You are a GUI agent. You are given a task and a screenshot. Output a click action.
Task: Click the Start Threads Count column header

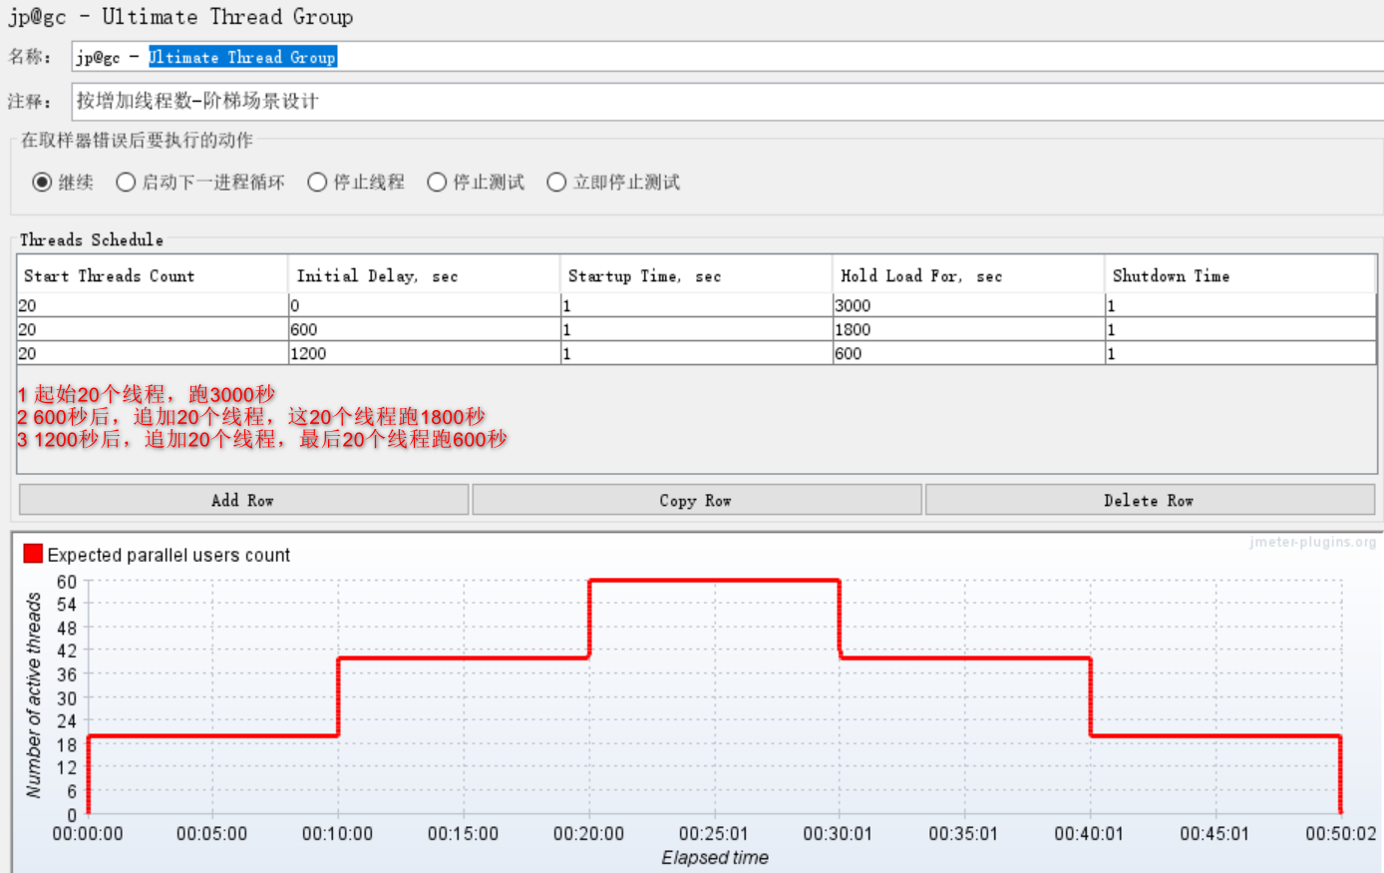pos(153,275)
